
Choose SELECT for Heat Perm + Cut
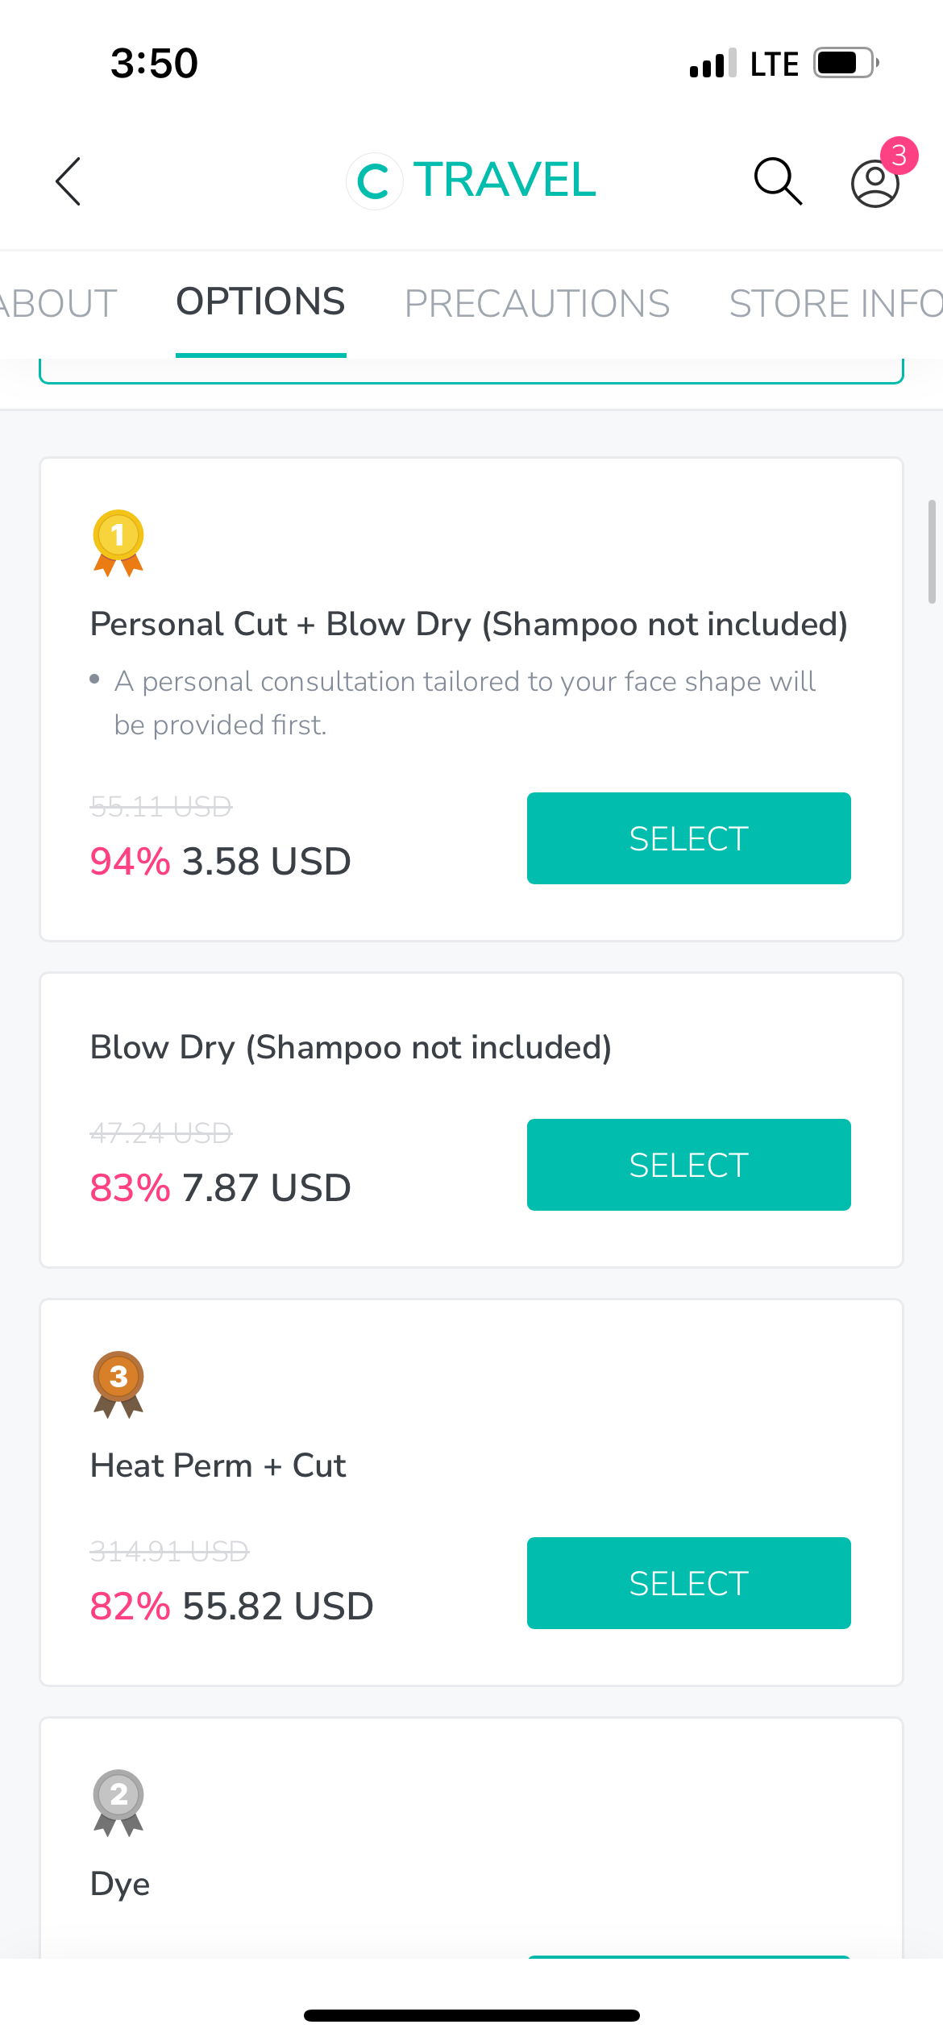[688, 1583]
